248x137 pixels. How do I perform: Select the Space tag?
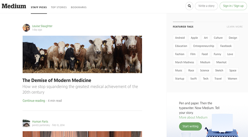(x=233, y=71)
